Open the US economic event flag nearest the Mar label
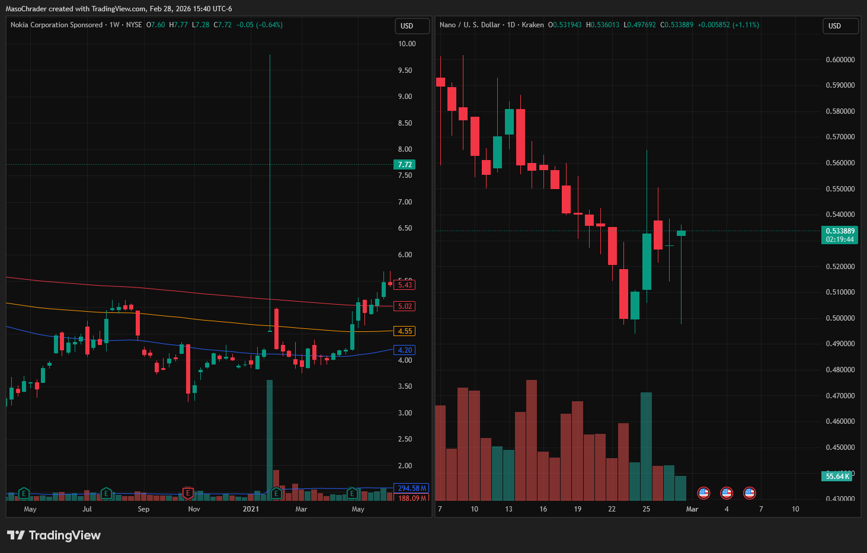 click(x=703, y=493)
